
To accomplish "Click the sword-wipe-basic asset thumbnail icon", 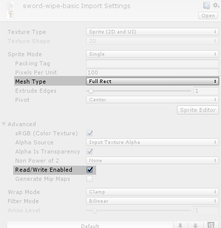I will point(10,10).
